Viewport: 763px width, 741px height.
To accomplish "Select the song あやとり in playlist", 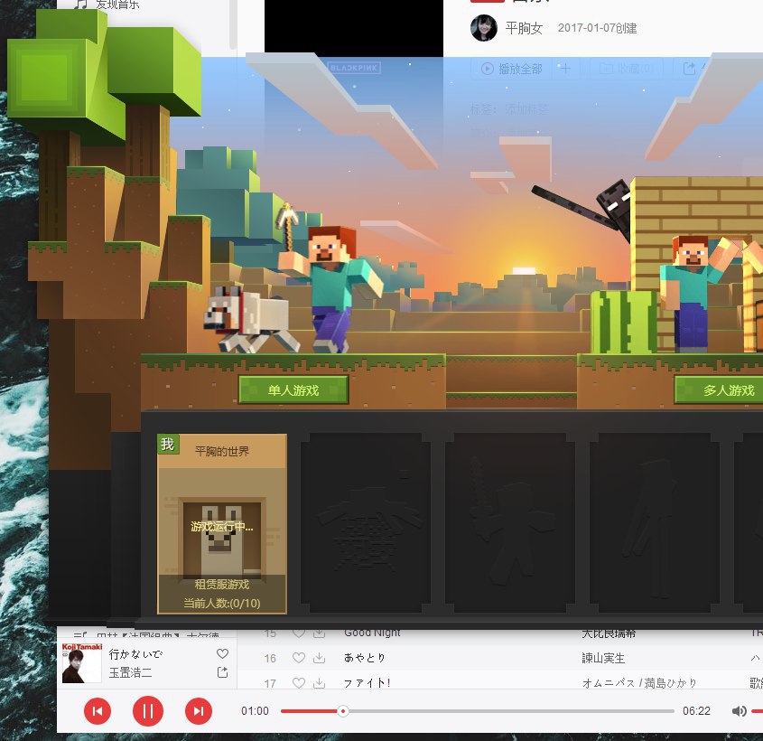I will pos(365,658).
